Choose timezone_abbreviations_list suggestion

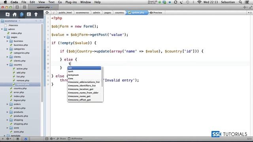click(x=84, y=82)
